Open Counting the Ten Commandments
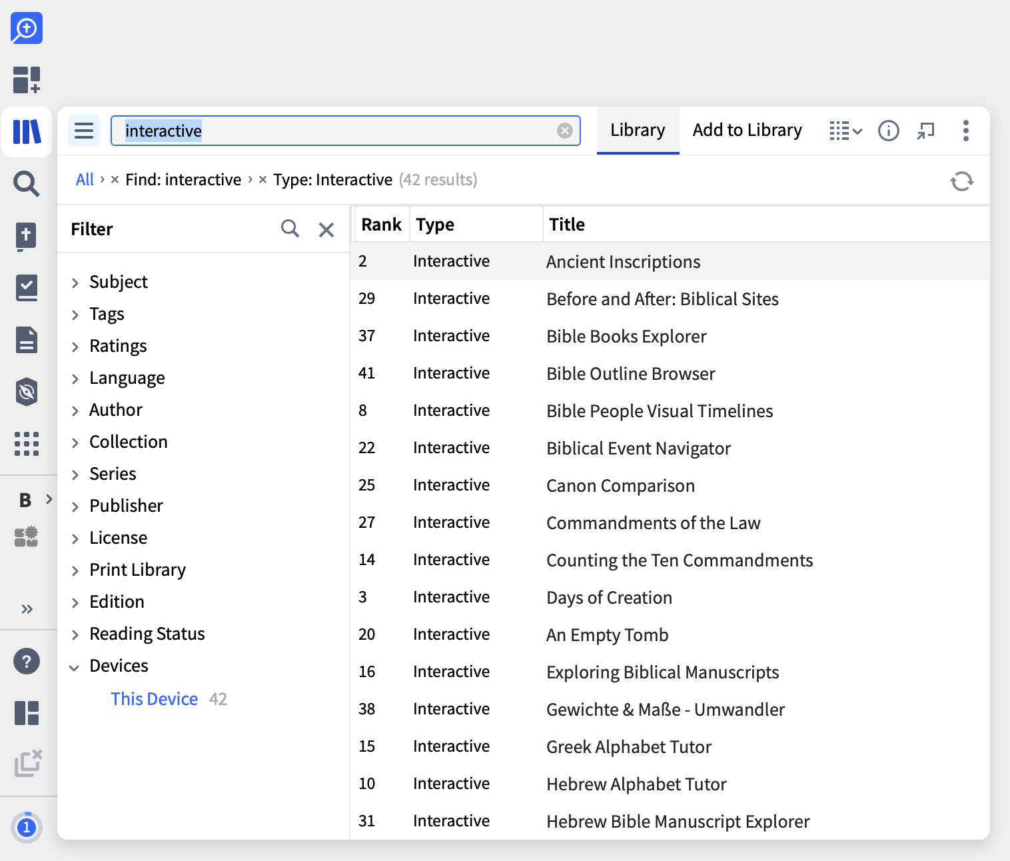1010x861 pixels. [670, 560]
